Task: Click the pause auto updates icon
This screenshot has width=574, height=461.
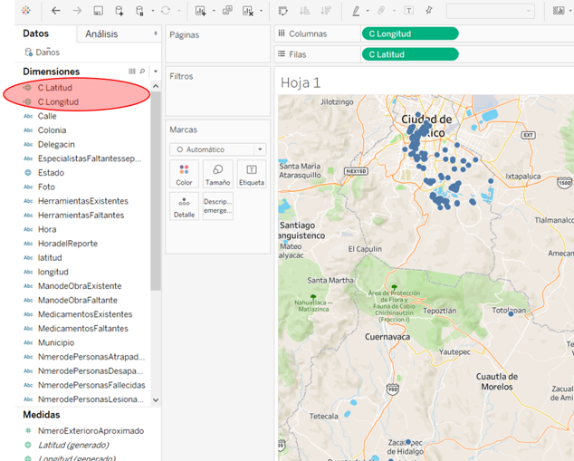Action: [x=139, y=11]
